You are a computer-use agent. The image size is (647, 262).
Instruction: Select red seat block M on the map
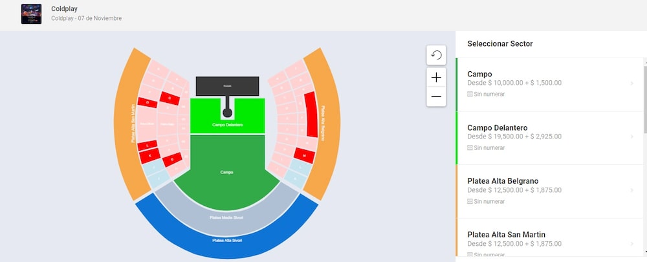coord(304,155)
